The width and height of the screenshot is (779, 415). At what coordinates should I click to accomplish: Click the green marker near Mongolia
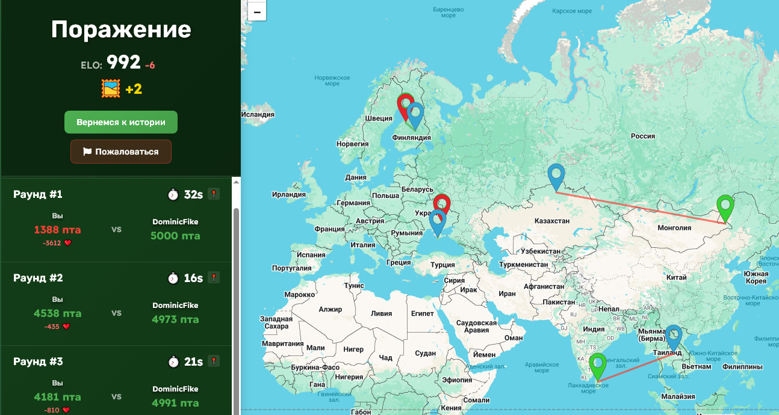725,209
